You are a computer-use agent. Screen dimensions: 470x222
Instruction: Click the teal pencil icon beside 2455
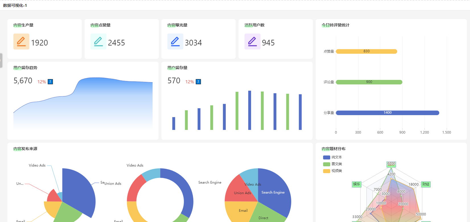tap(98, 42)
